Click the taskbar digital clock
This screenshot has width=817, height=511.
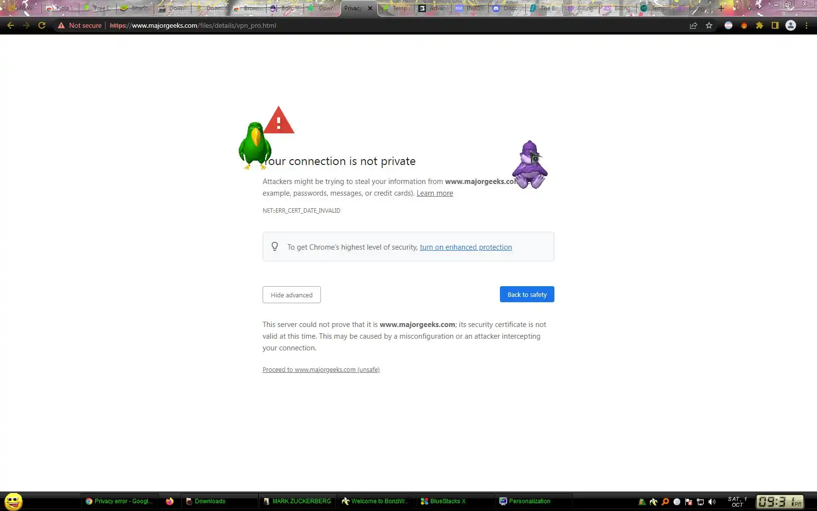(780, 501)
